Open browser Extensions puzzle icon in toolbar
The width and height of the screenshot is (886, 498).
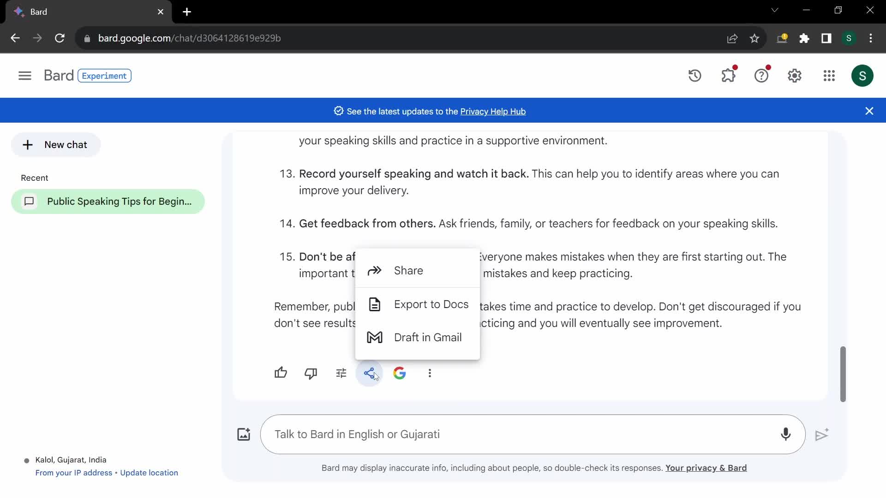[804, 38]
